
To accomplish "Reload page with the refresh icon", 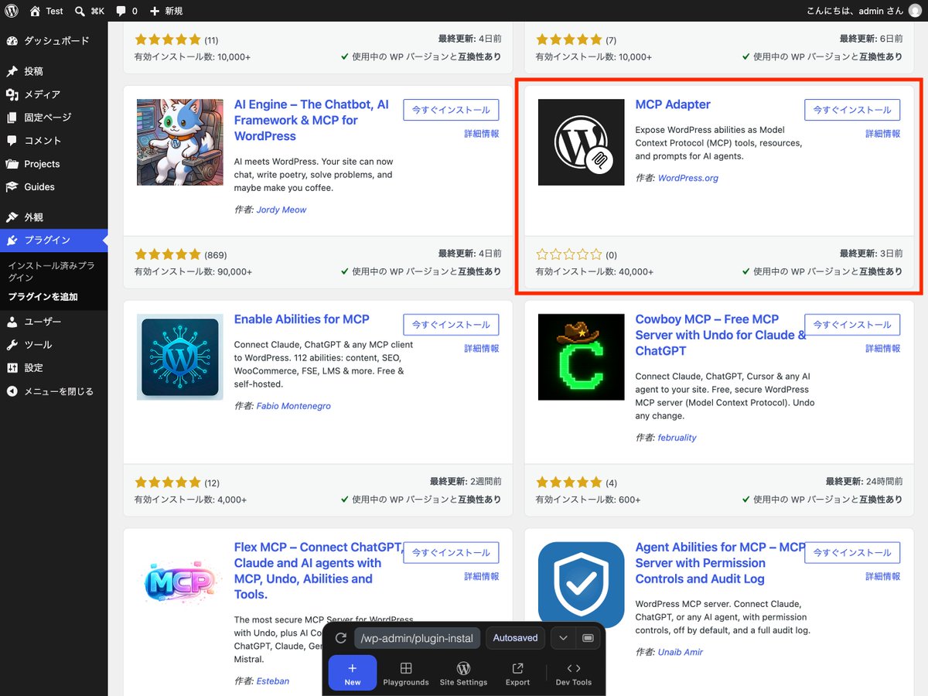I will [x=340, y=639].
